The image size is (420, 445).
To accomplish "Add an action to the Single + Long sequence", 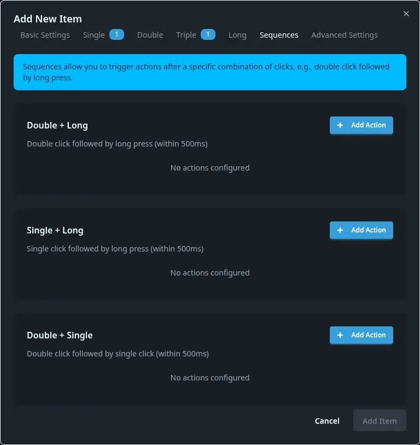I will tap(361, 230).
